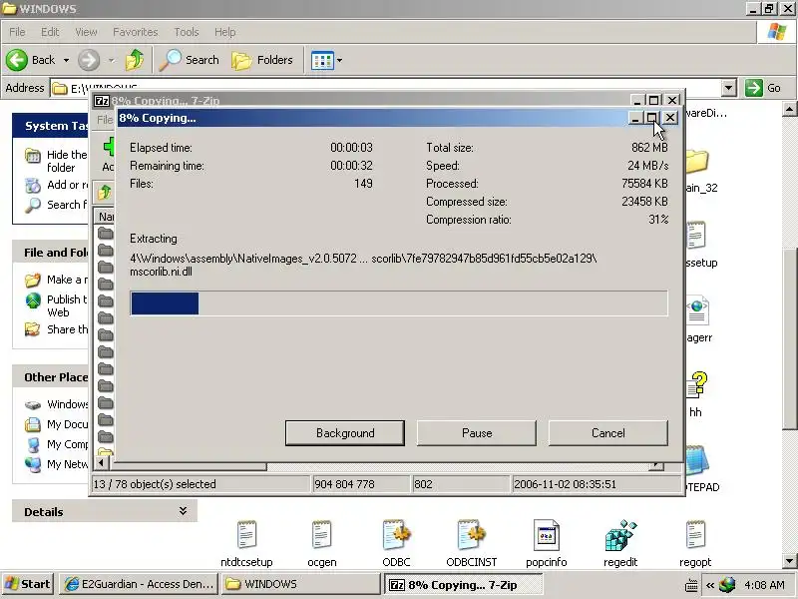Click Publish this folder to Web link
The height and width of the screenshot is (599, 798).
pyautogui.click(x=57, y=305)
